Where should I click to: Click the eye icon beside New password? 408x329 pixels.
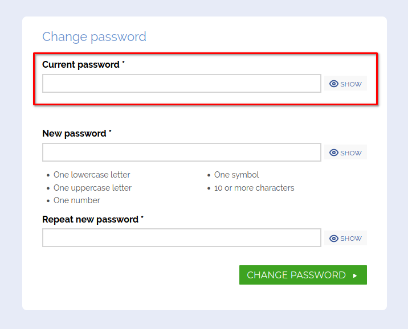(x=334, y=153)
